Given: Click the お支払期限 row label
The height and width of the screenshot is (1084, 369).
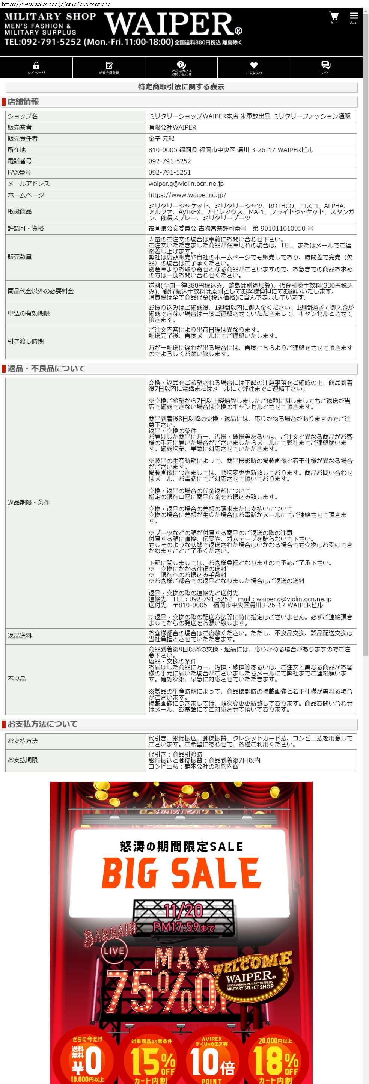Looking at the screenshot, I should coord(76,760).
